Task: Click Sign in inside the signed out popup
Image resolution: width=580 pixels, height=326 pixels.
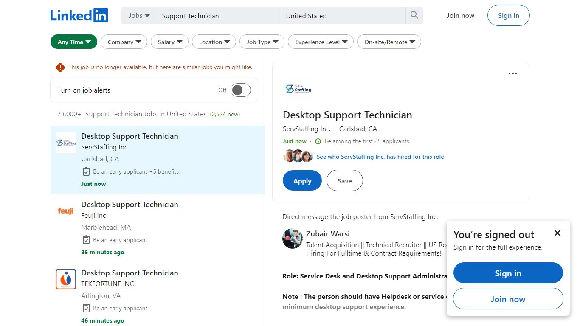Action: (x=508, y=273)
